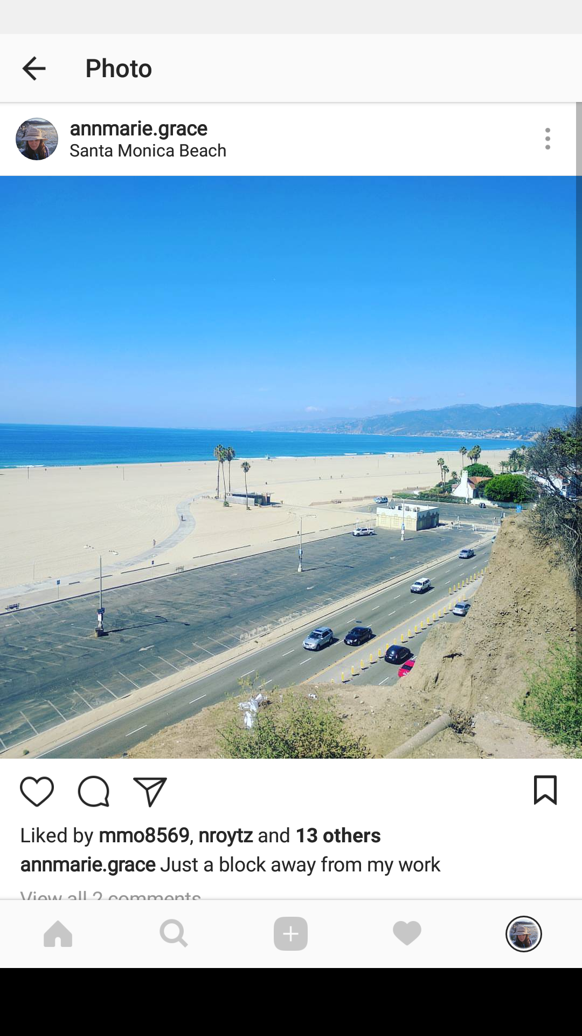Open the three-dot post options menu
Viewport: 582px width, 1036px height.
[548, 139]
